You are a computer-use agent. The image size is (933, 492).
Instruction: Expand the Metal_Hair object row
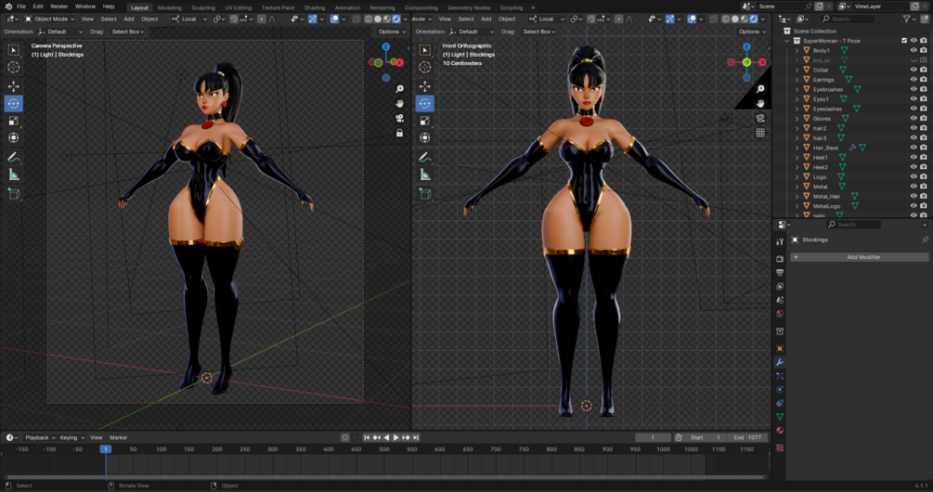point(797,196)
